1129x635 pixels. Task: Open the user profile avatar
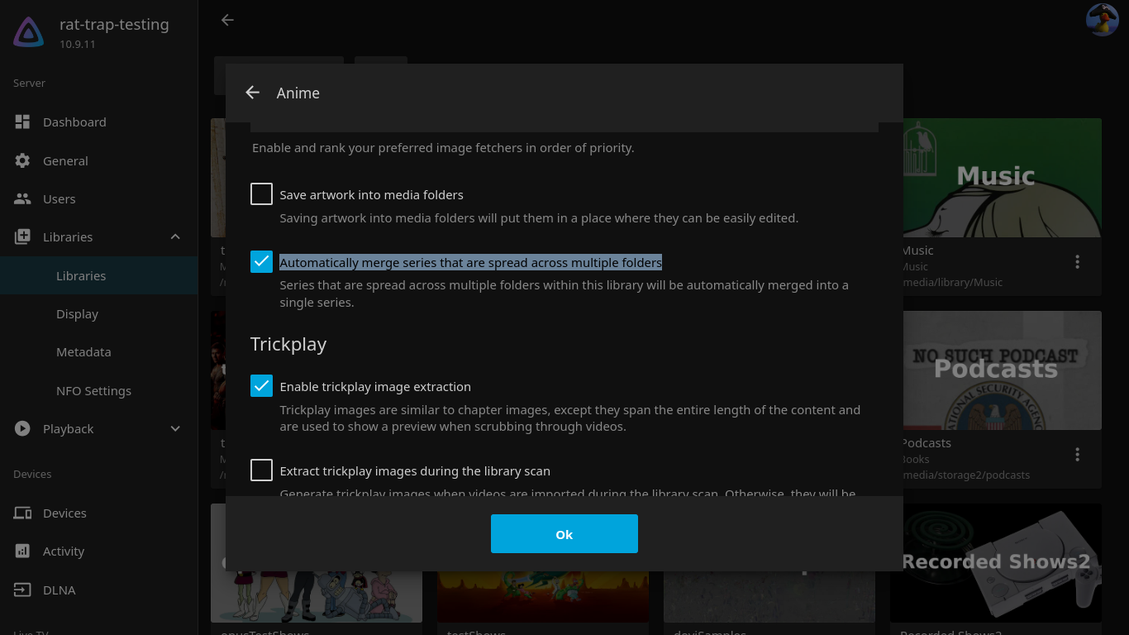(x=1102, y=20)
